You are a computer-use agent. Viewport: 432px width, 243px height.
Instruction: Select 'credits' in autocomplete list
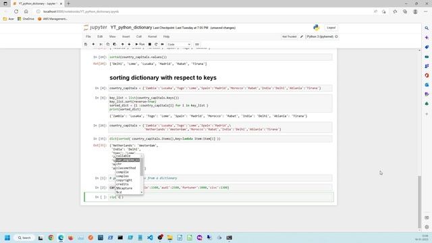tap(122, 184)
